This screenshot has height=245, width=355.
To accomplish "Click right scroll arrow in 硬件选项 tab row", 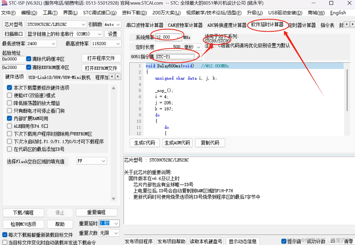I will 118,77.
